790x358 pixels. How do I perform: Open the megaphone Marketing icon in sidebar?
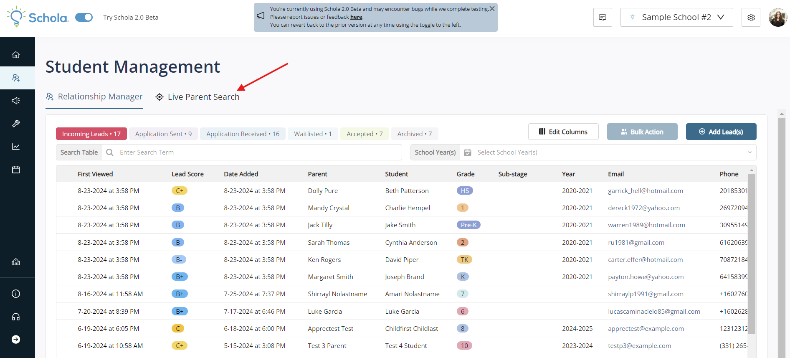coord(16,101)
